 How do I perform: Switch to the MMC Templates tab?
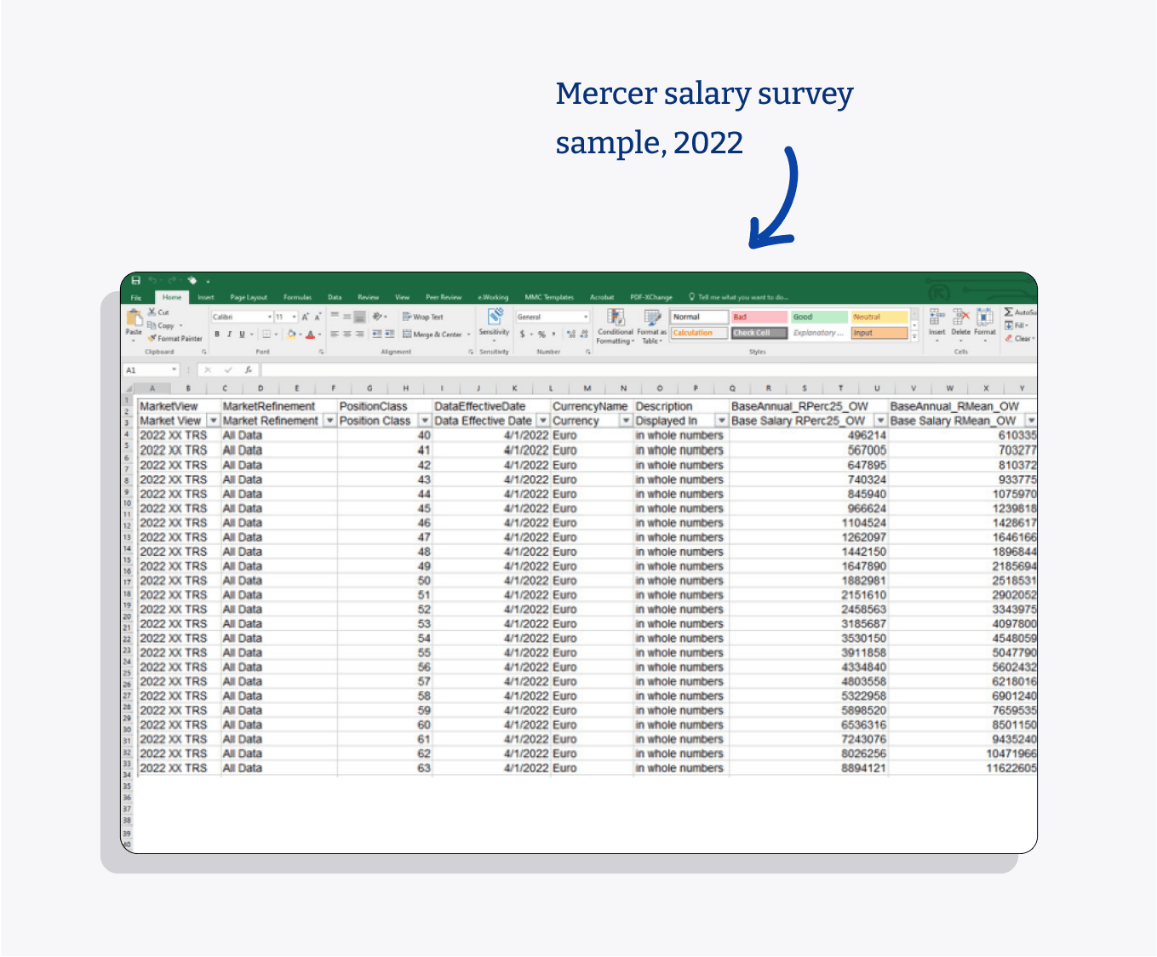[x=549, y=297]
